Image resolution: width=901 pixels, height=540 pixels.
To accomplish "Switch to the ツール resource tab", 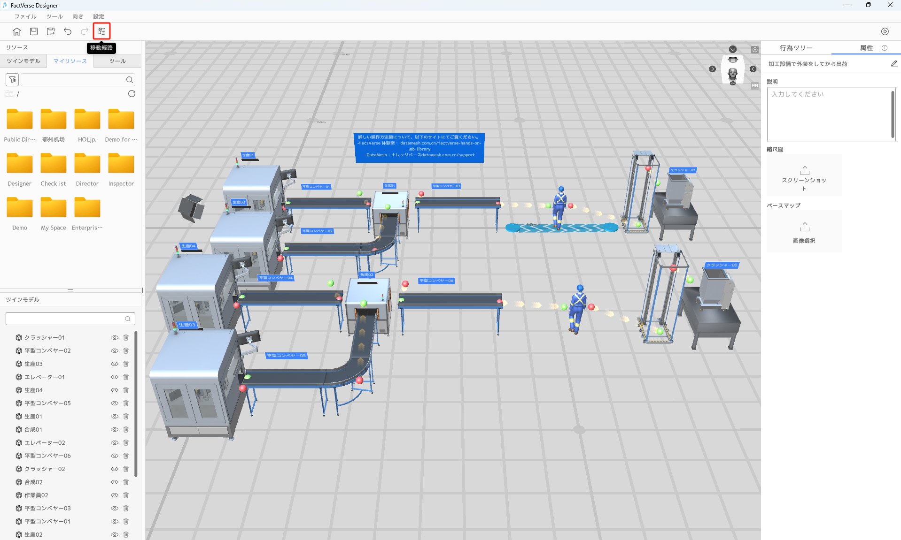I will tap(117, 61).
